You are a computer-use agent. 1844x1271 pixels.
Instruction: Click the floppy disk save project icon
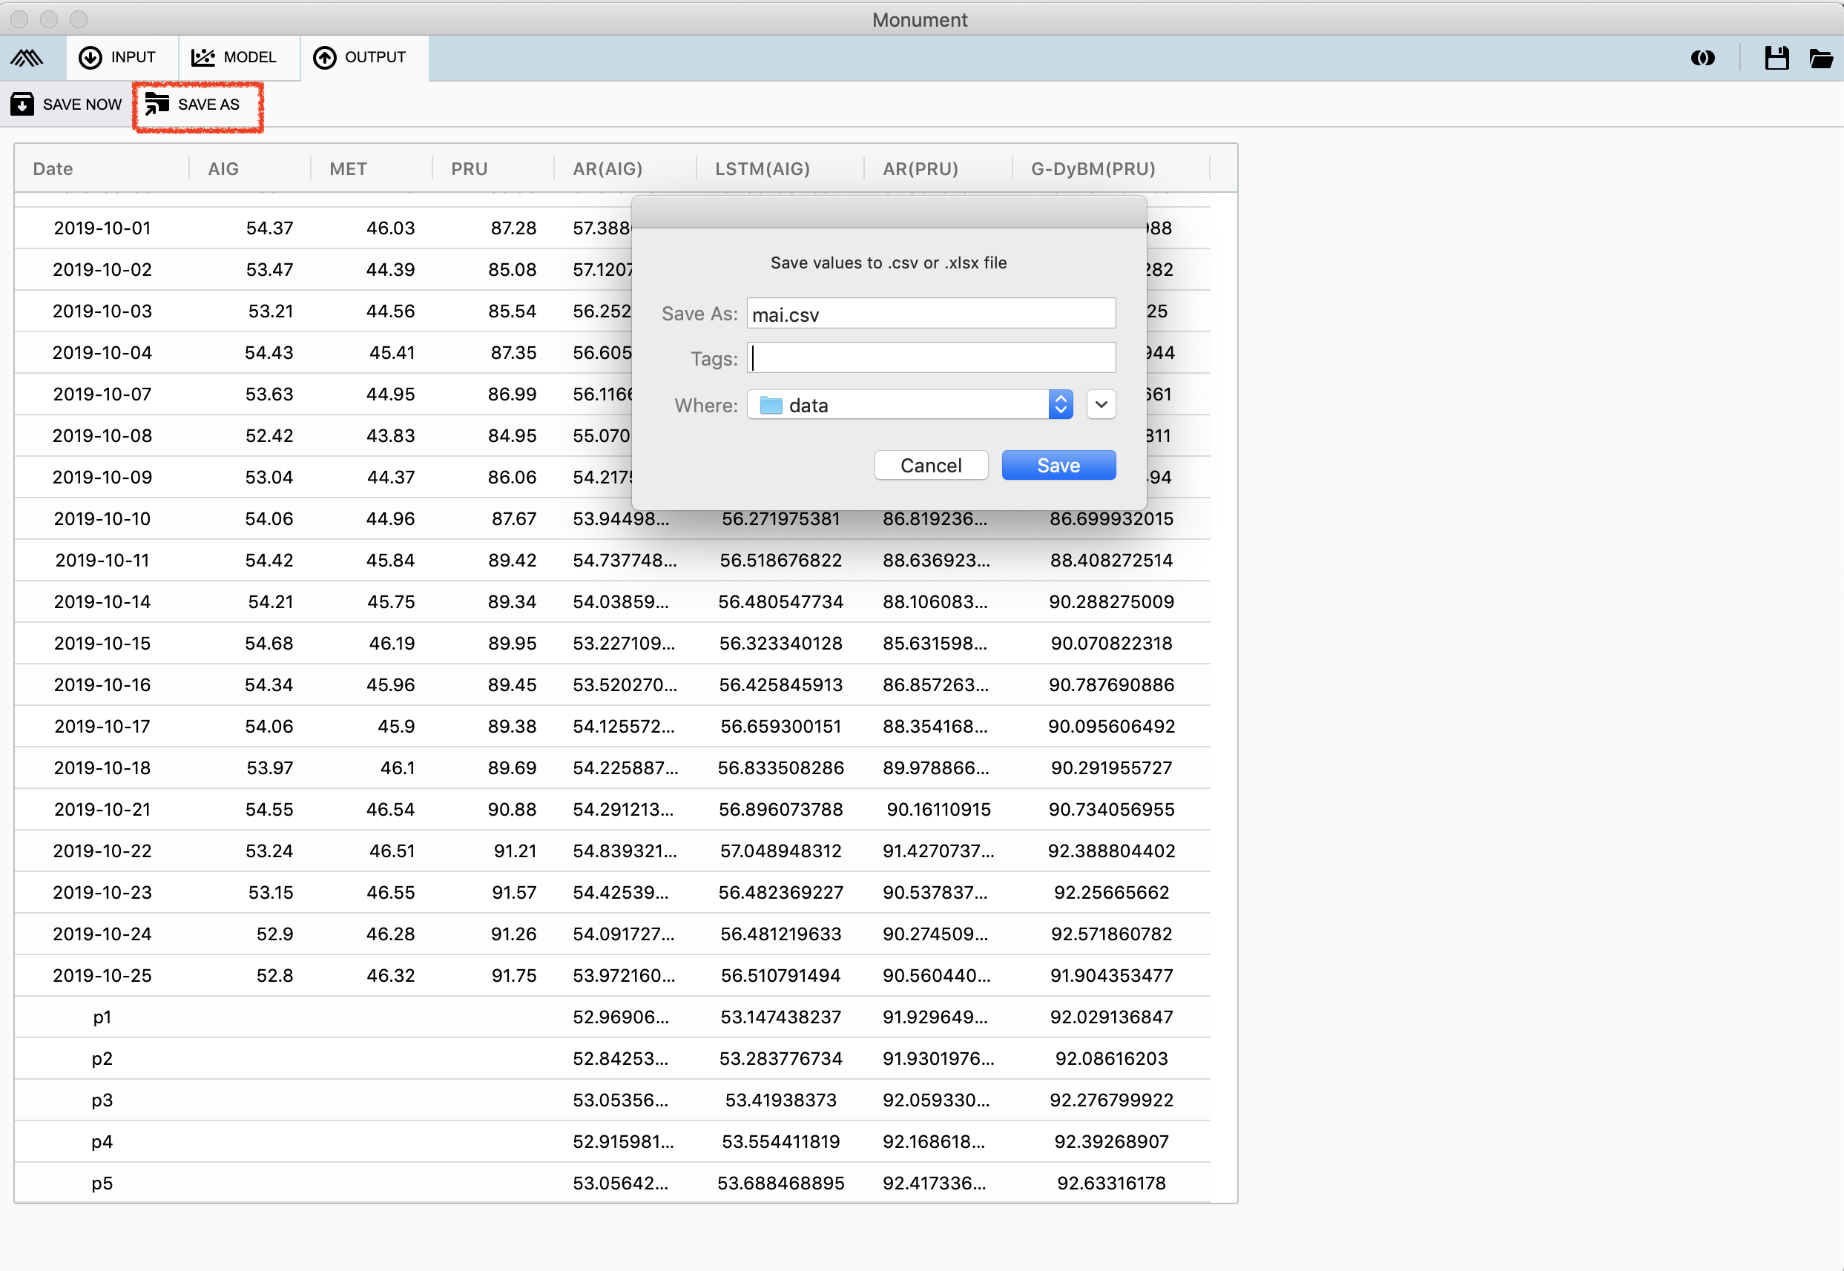1777,58
